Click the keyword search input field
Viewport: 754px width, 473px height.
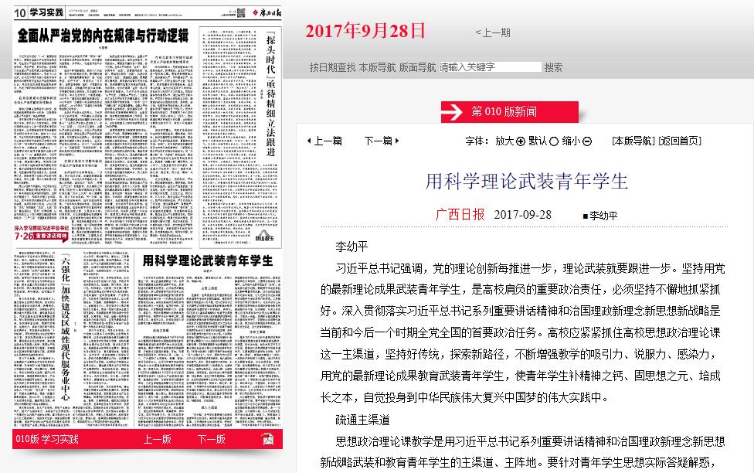pos(490,67)
